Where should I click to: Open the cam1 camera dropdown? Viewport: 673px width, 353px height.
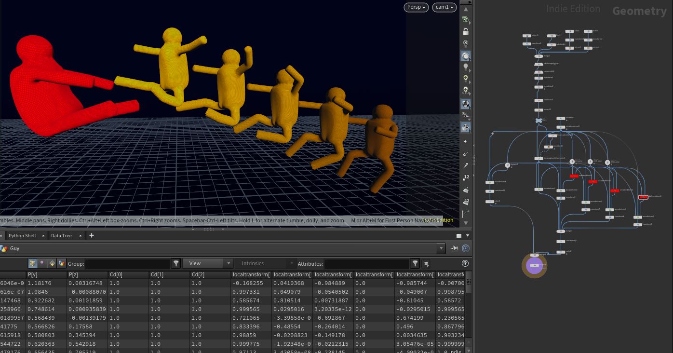(x=444, y=7)
